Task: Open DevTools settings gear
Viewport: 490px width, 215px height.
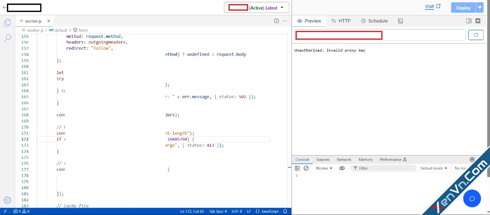Action: [x=472, y=160]
